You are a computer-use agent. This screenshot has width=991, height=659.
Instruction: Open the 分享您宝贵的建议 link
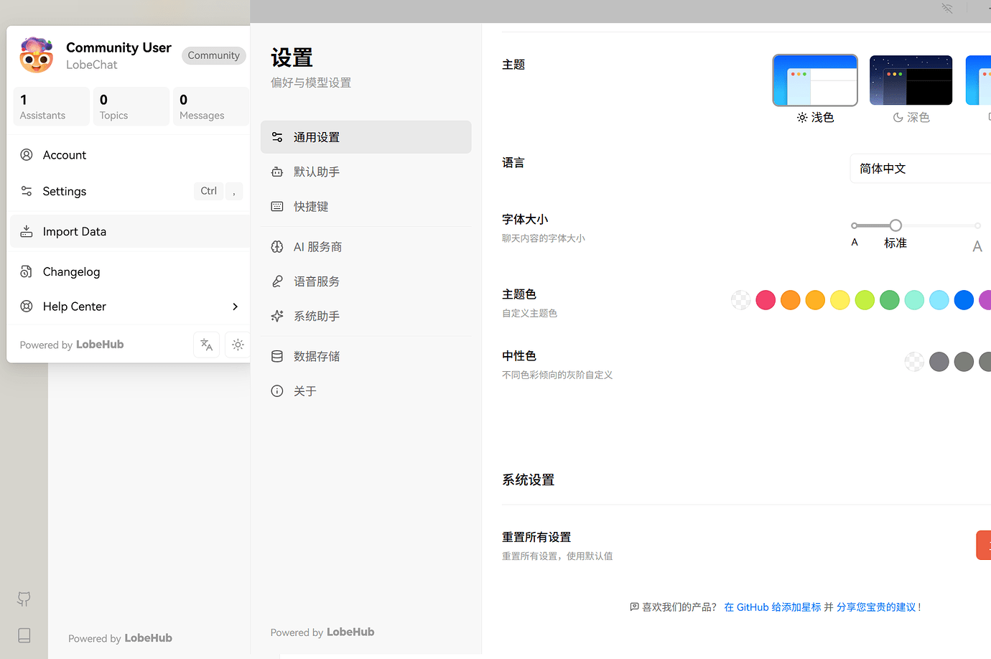click(876, 607)
